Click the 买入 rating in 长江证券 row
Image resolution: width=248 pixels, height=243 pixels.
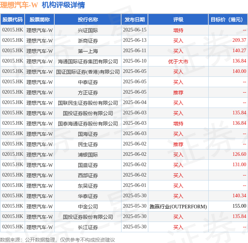coord(178,227)
